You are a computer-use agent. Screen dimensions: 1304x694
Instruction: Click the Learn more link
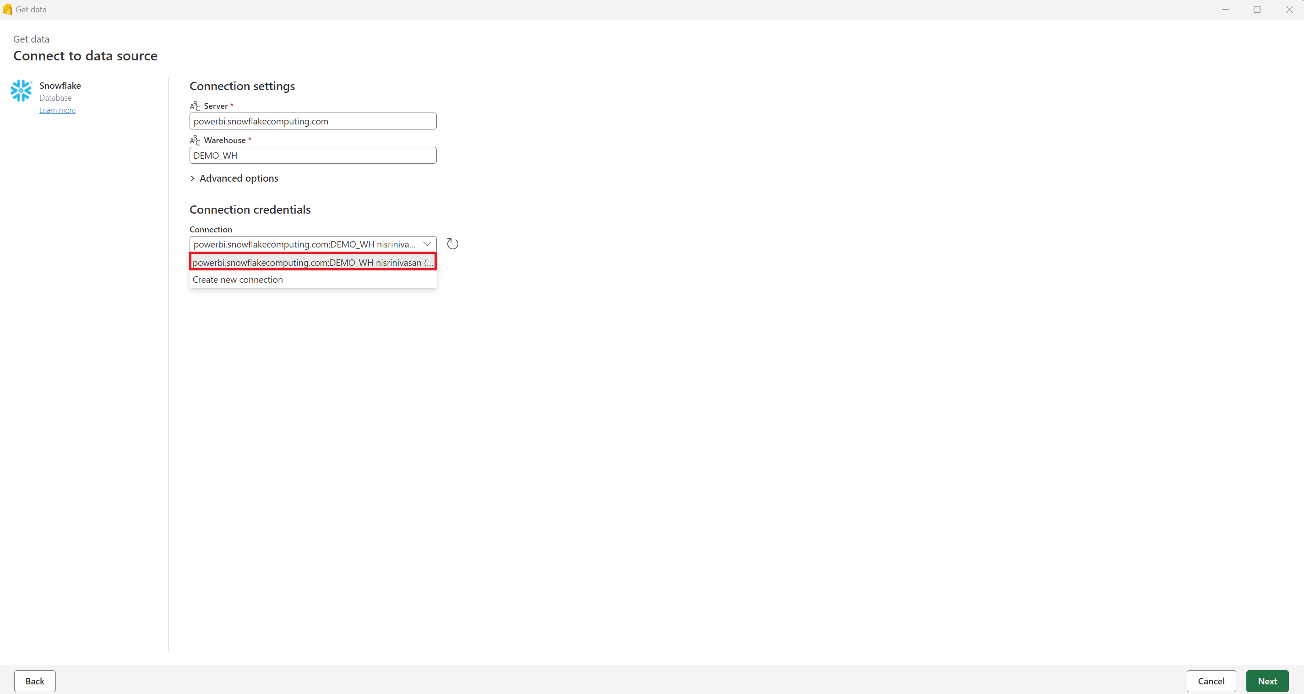58,109
